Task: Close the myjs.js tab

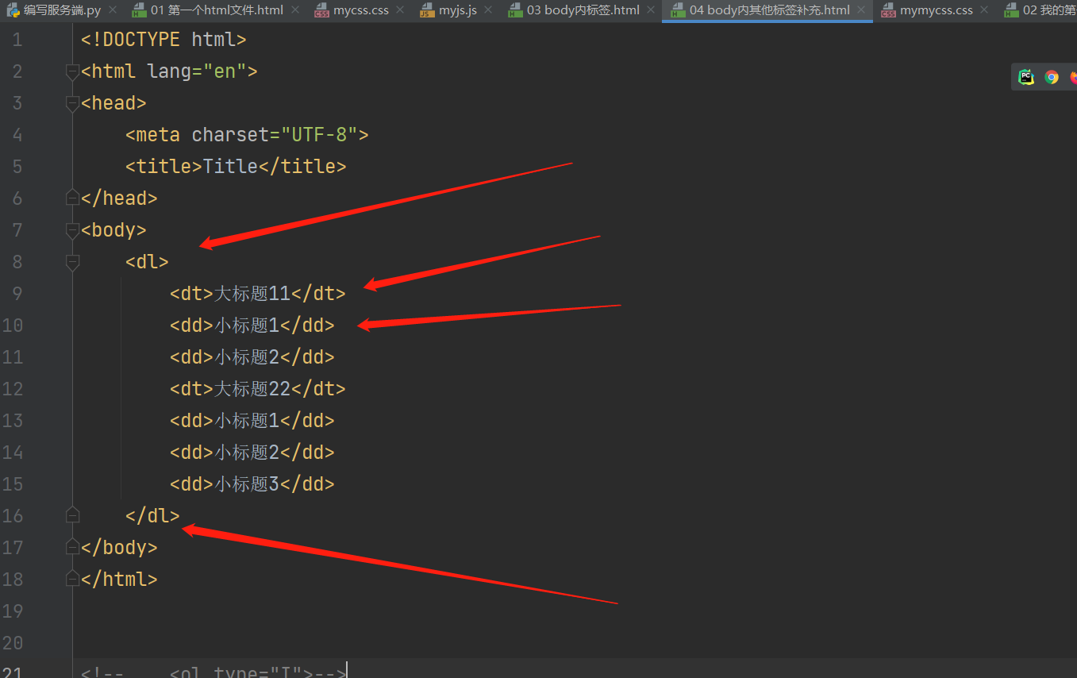Action: point(489,10)
